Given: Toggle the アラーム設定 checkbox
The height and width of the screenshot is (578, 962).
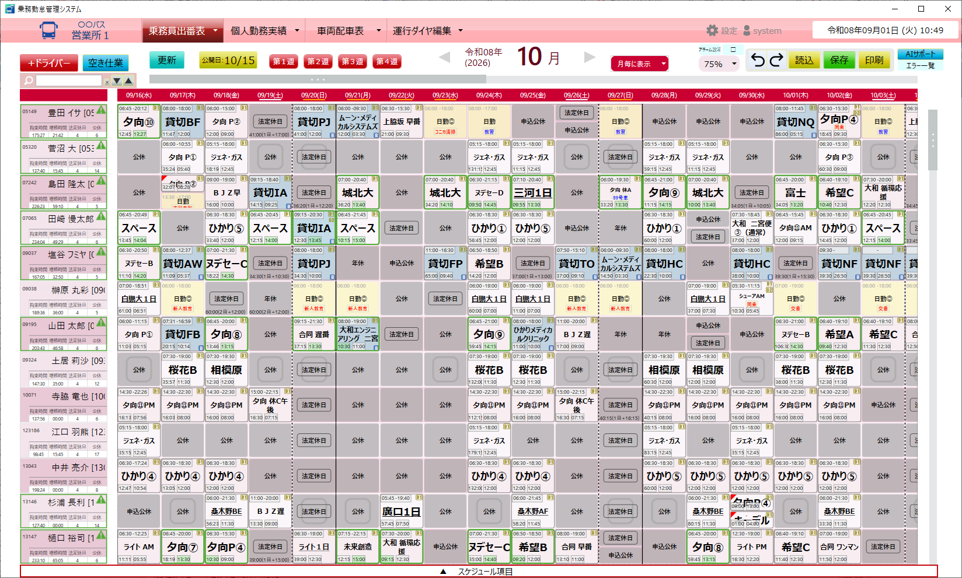Looking at the screenshot, I should (x=733, y=50).
